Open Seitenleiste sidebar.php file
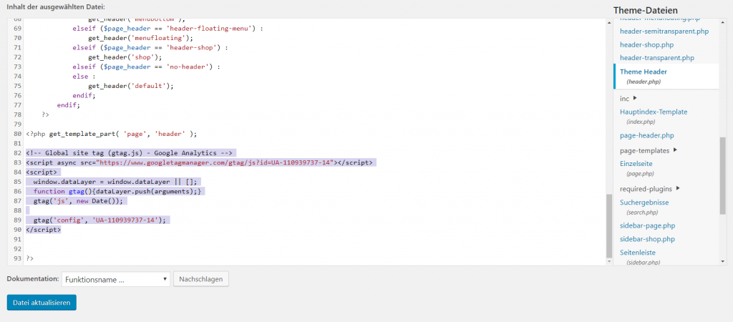This screenshot has width=733, height=322. [638, 253]
